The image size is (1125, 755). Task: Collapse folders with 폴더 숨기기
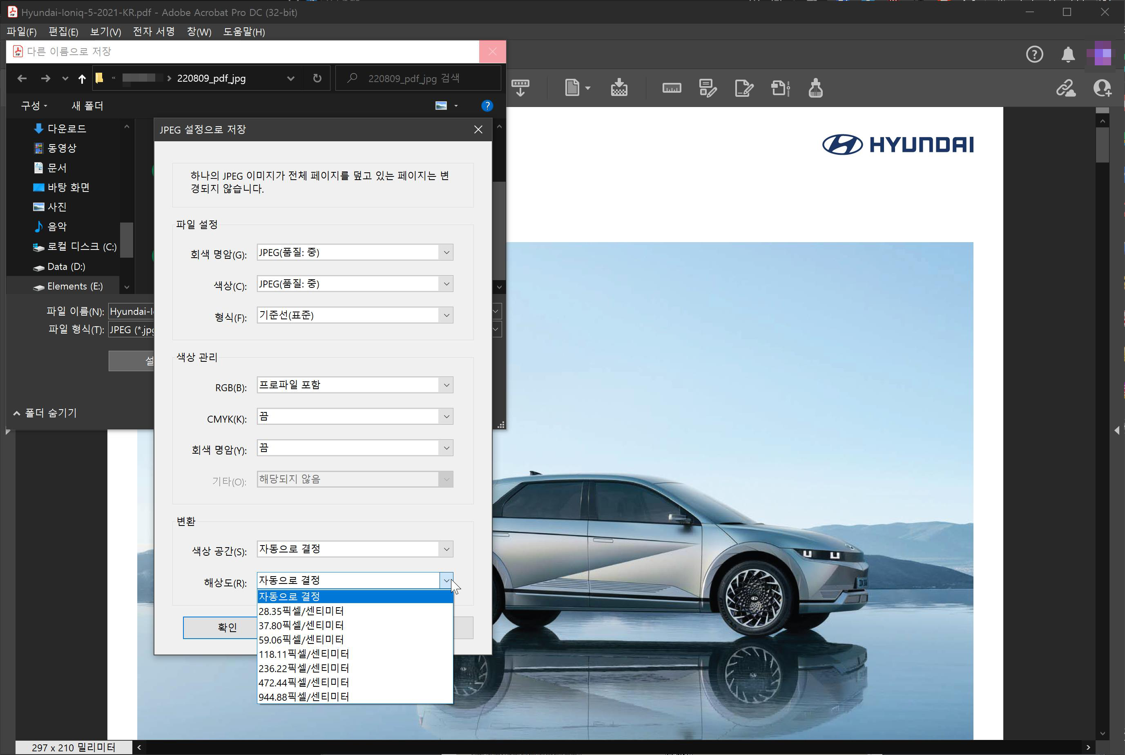[x=45, y=413]
